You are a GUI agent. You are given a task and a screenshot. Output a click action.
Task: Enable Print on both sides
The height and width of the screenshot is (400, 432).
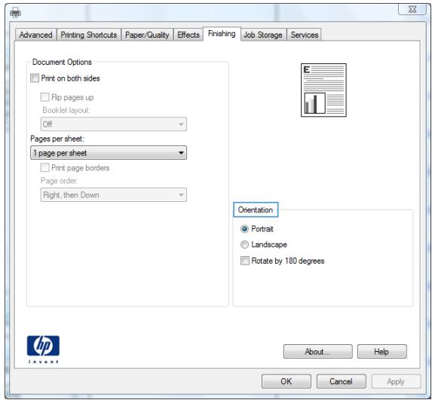pyautogui.click(x=35, y=78)
